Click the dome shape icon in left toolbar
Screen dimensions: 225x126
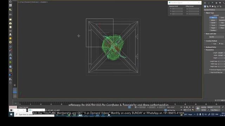click(10, 23)
